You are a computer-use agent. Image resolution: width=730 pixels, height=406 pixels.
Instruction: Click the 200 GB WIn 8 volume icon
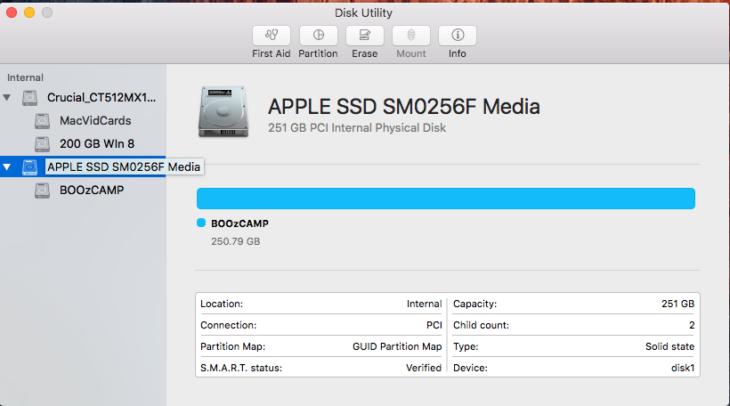tap(43, 144)
